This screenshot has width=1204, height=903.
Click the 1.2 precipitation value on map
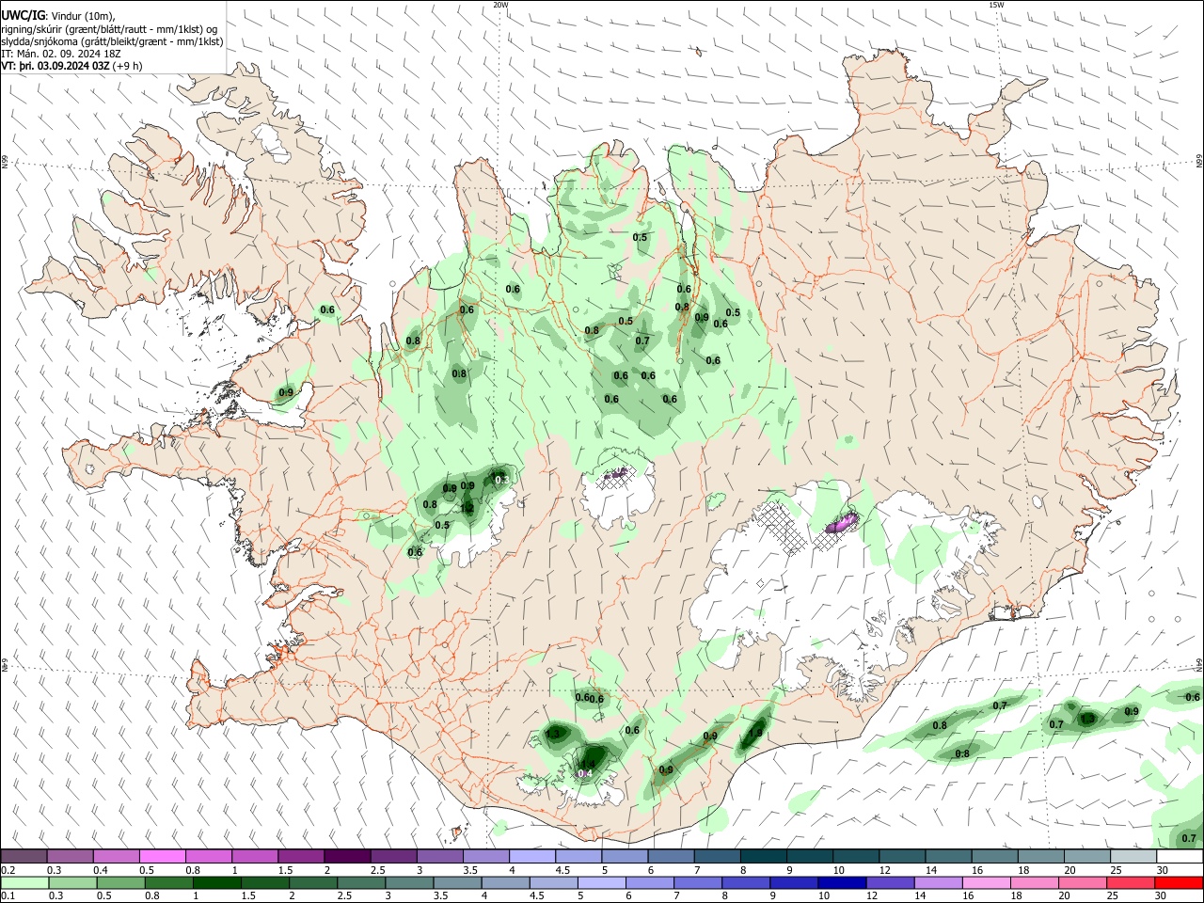point(467,508)
